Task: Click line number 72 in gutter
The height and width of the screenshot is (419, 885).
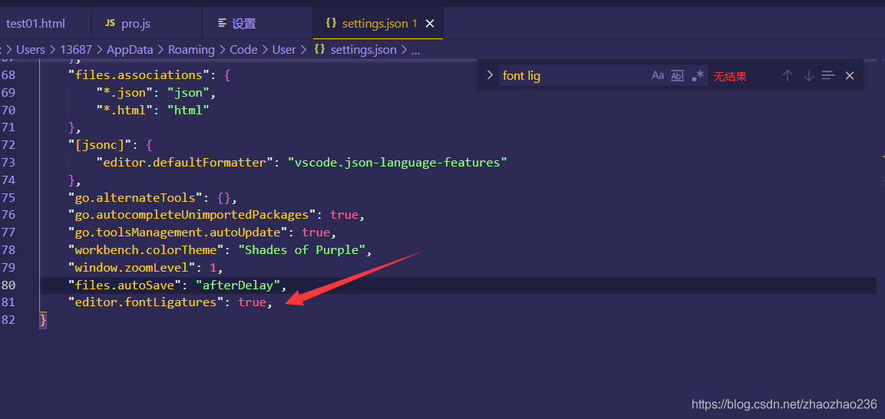Action: 8,145
